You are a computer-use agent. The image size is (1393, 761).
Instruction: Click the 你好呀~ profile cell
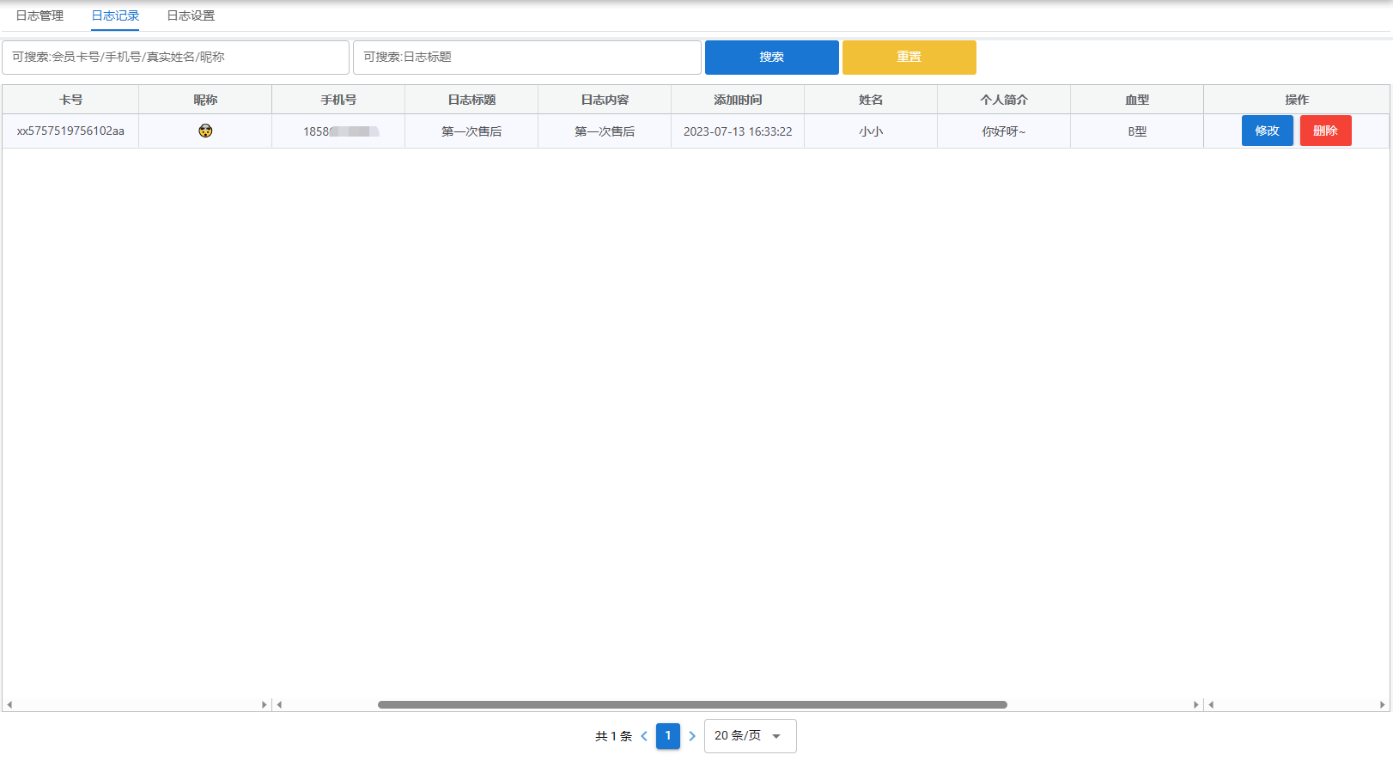[x=1004, y=131]
